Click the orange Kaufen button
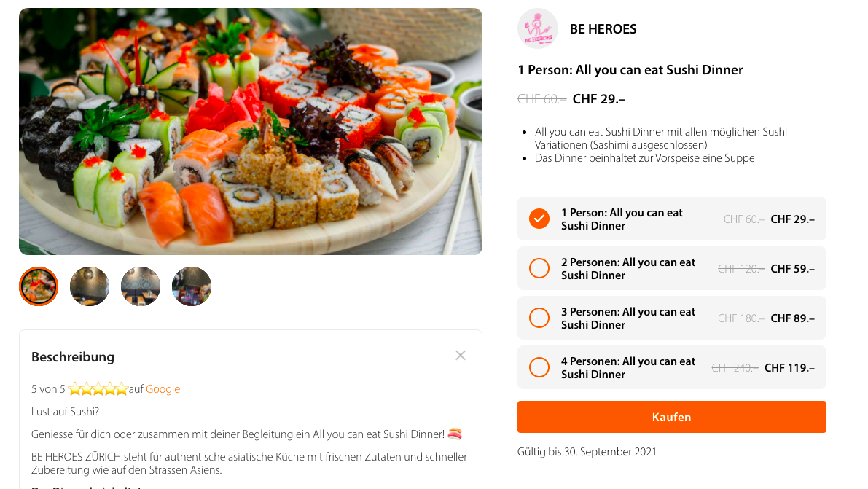Screen dimensions: 868x489 pos(671,417)
